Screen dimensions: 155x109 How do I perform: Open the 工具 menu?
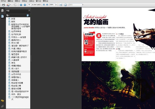tap(32, 1)
